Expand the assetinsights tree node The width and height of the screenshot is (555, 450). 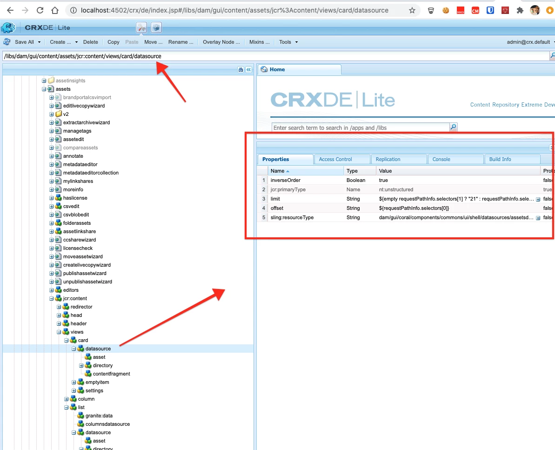[x=44, y=81]
